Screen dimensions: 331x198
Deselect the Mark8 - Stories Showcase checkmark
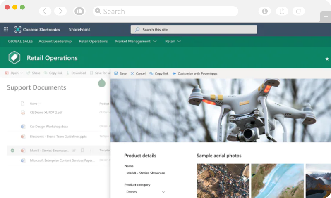coord(12,151)
